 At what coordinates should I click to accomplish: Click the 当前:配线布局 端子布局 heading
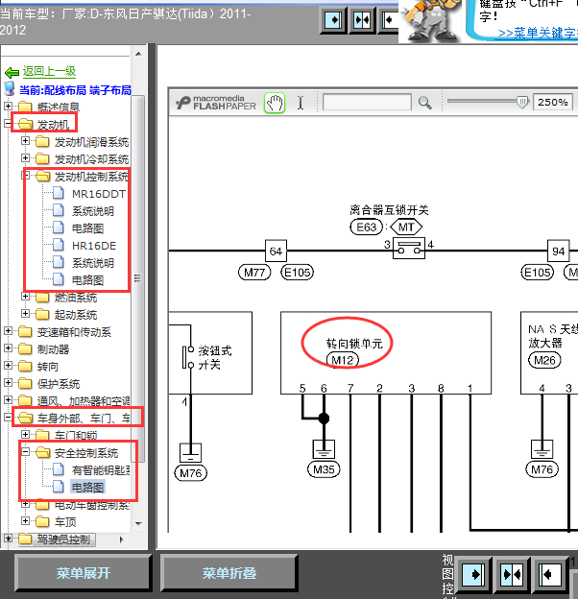click(x=75, y=90)
